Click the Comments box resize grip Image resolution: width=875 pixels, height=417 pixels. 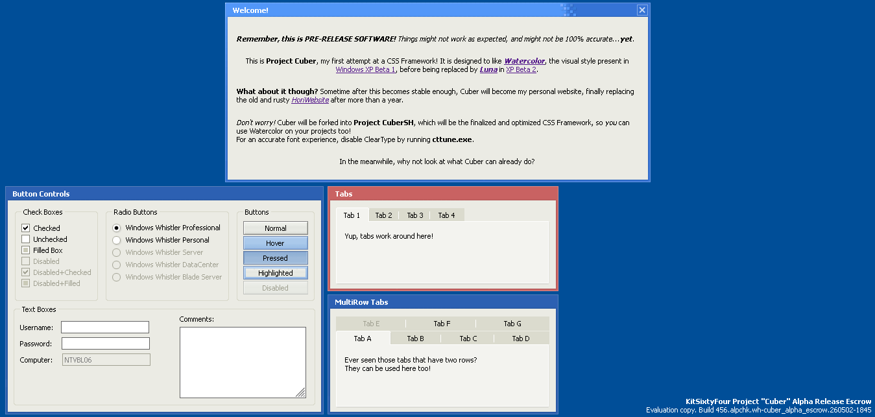click(301, 393)
